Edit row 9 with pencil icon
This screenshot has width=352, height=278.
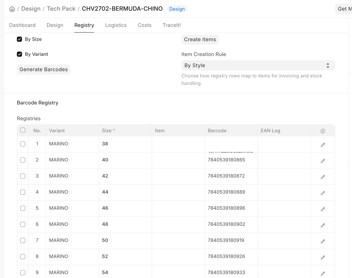point(323,273)
